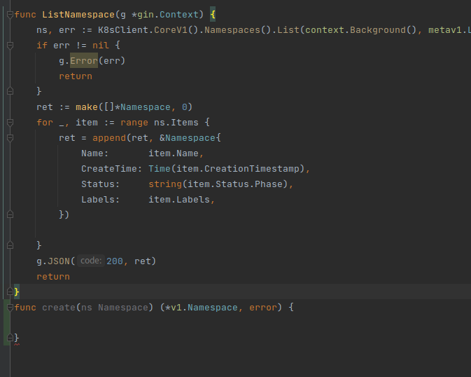471x377 pixels.
Task: Click the 'Name:' struct field key
Action: point(95,153)
